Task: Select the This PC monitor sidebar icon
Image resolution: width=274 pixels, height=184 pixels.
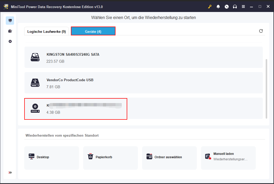Action: coord(10,21)
